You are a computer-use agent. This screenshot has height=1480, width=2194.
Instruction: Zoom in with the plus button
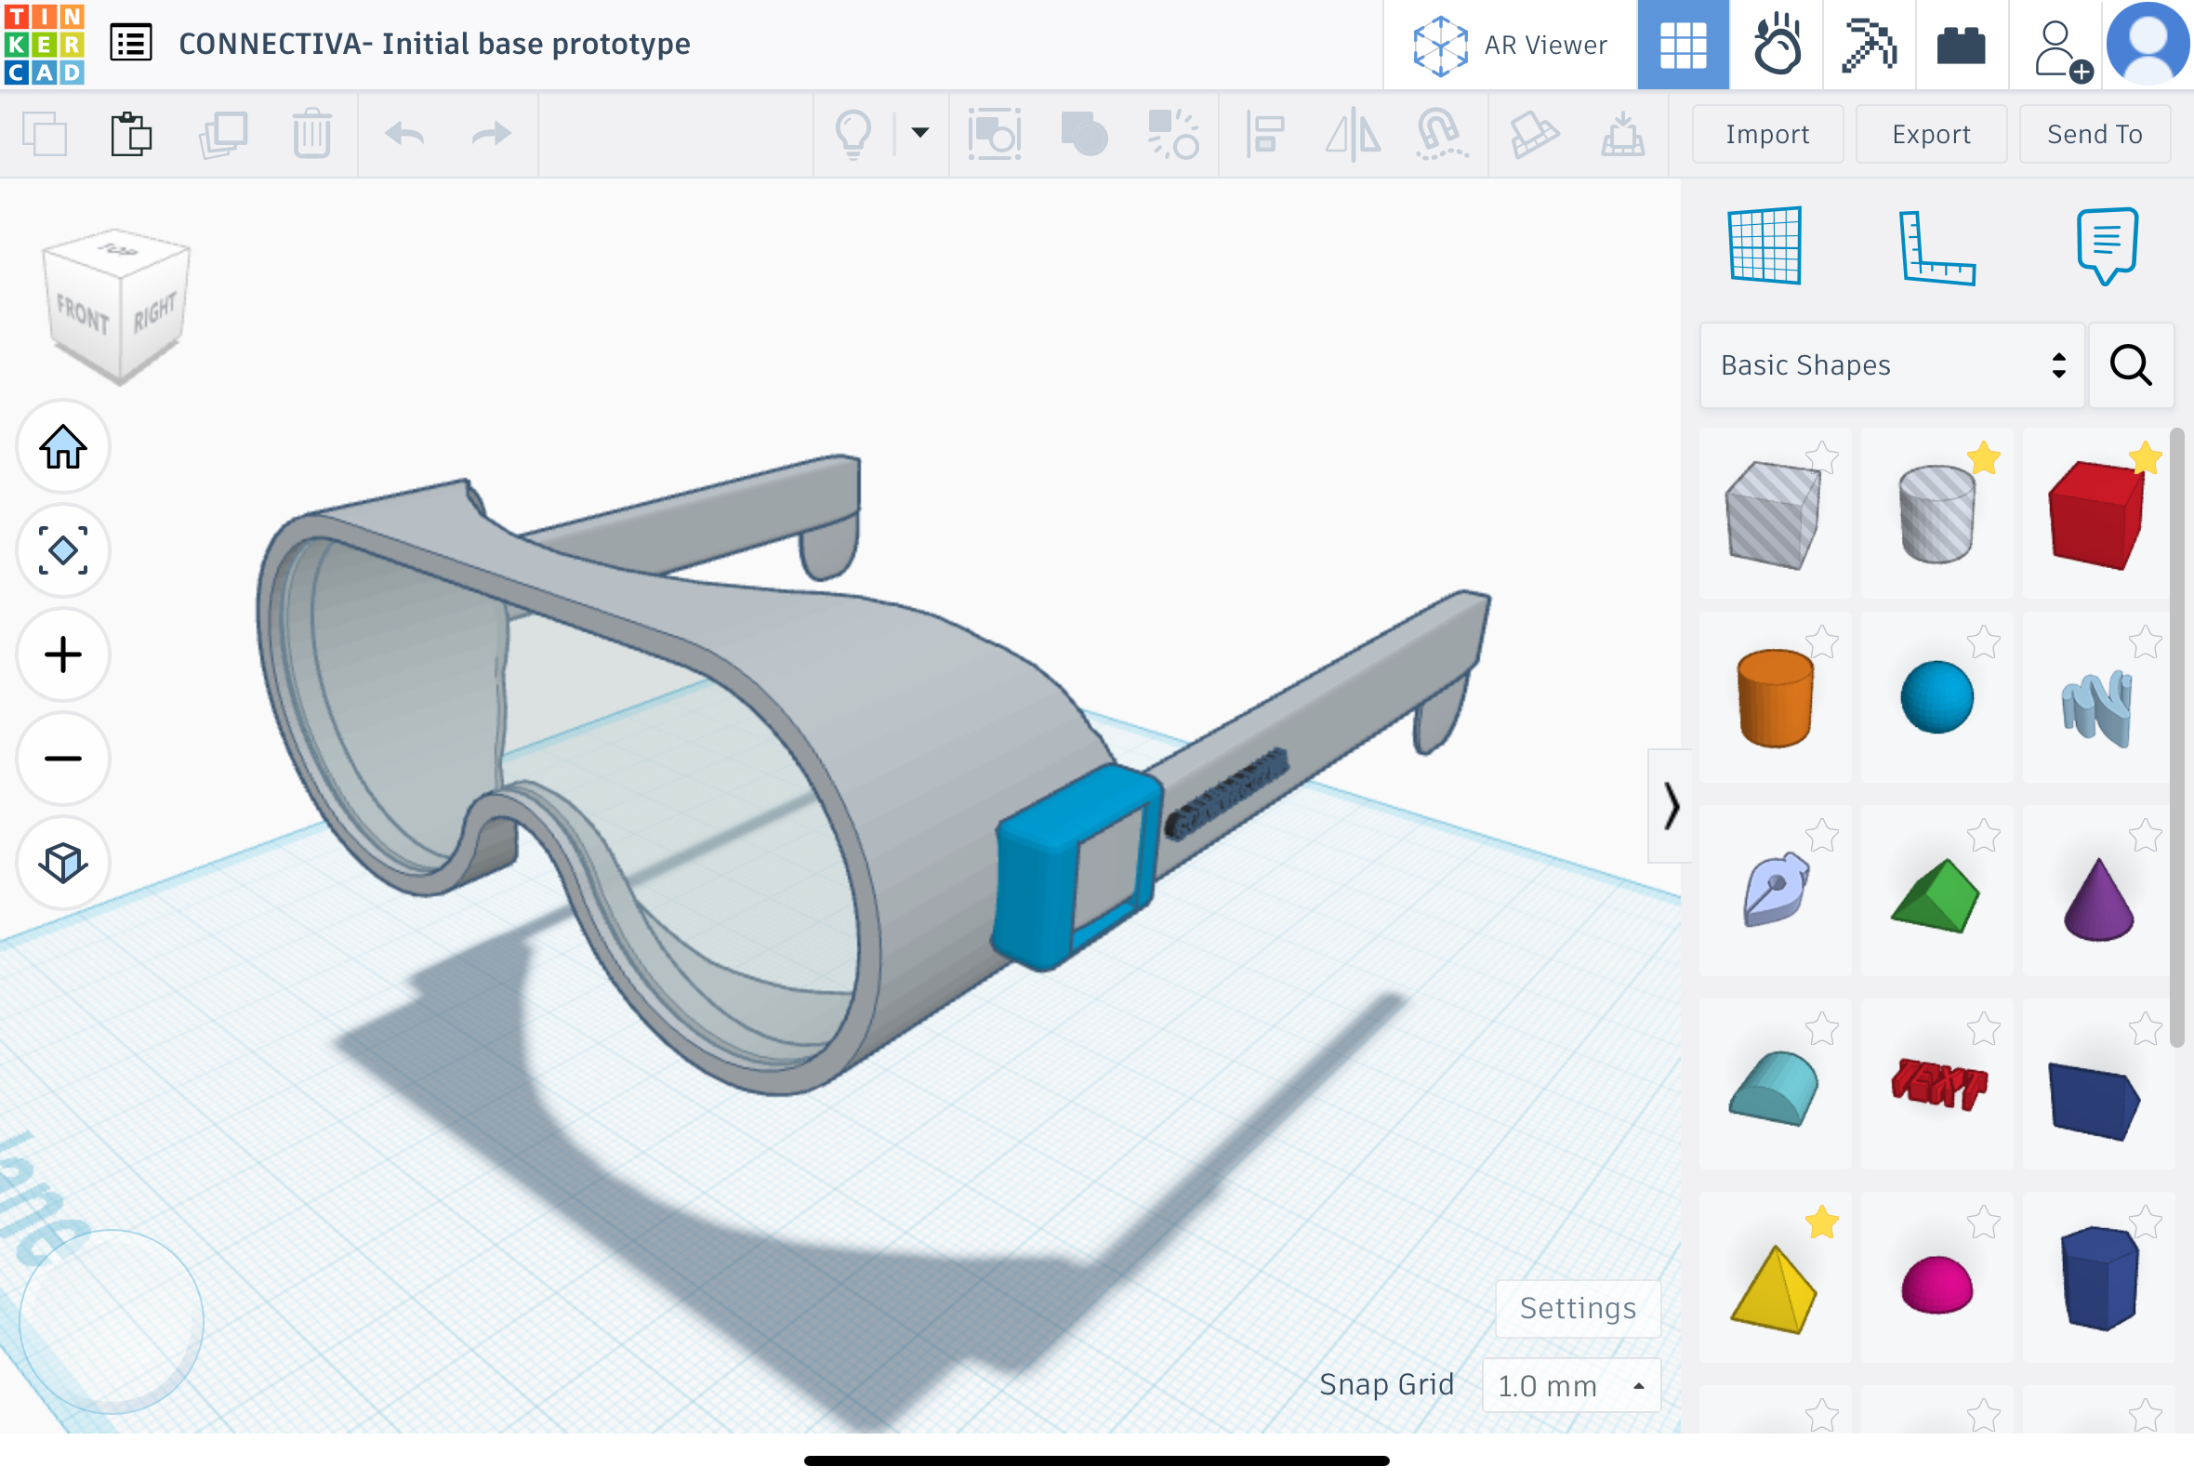[63, 654]
